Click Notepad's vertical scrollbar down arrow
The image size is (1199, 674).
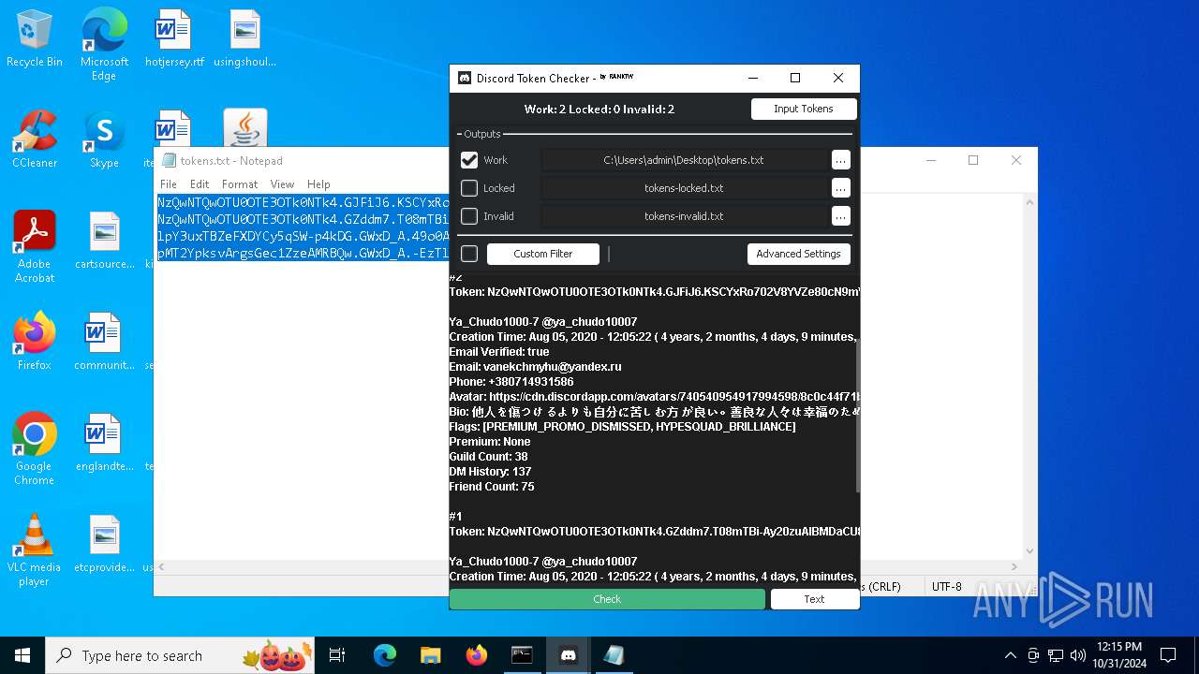(x=1029, y=551)
